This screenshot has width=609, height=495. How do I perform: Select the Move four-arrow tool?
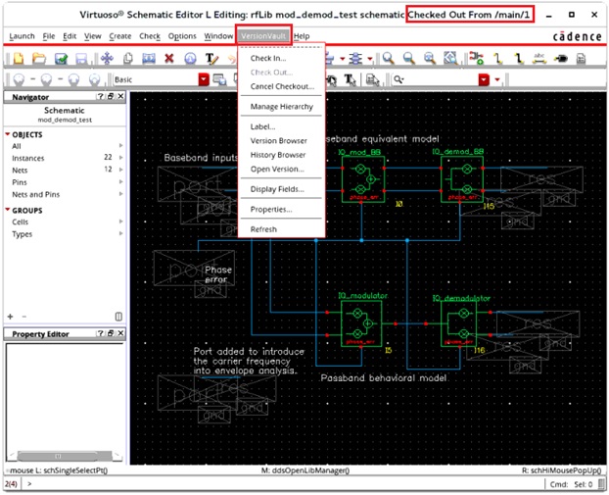[107, 59]
